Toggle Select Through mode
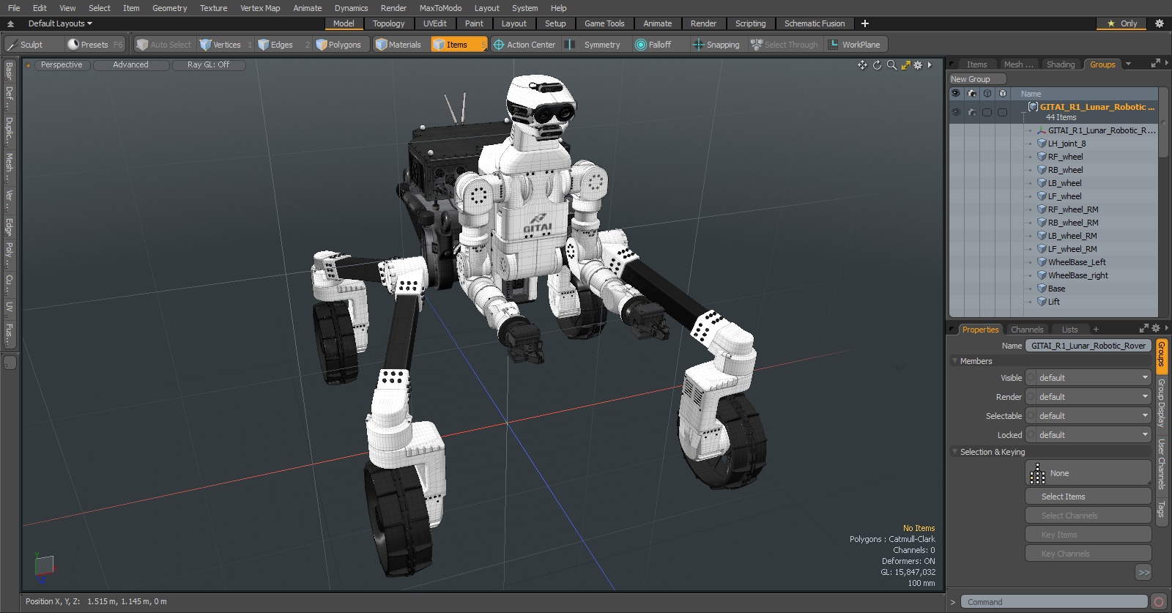1172x613 pixels. coord(785,45)
